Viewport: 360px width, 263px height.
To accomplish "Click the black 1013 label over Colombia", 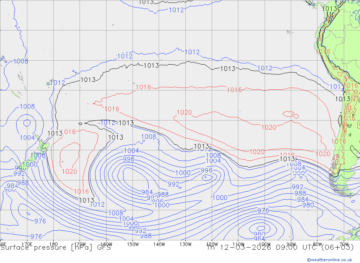I will 329,9.
